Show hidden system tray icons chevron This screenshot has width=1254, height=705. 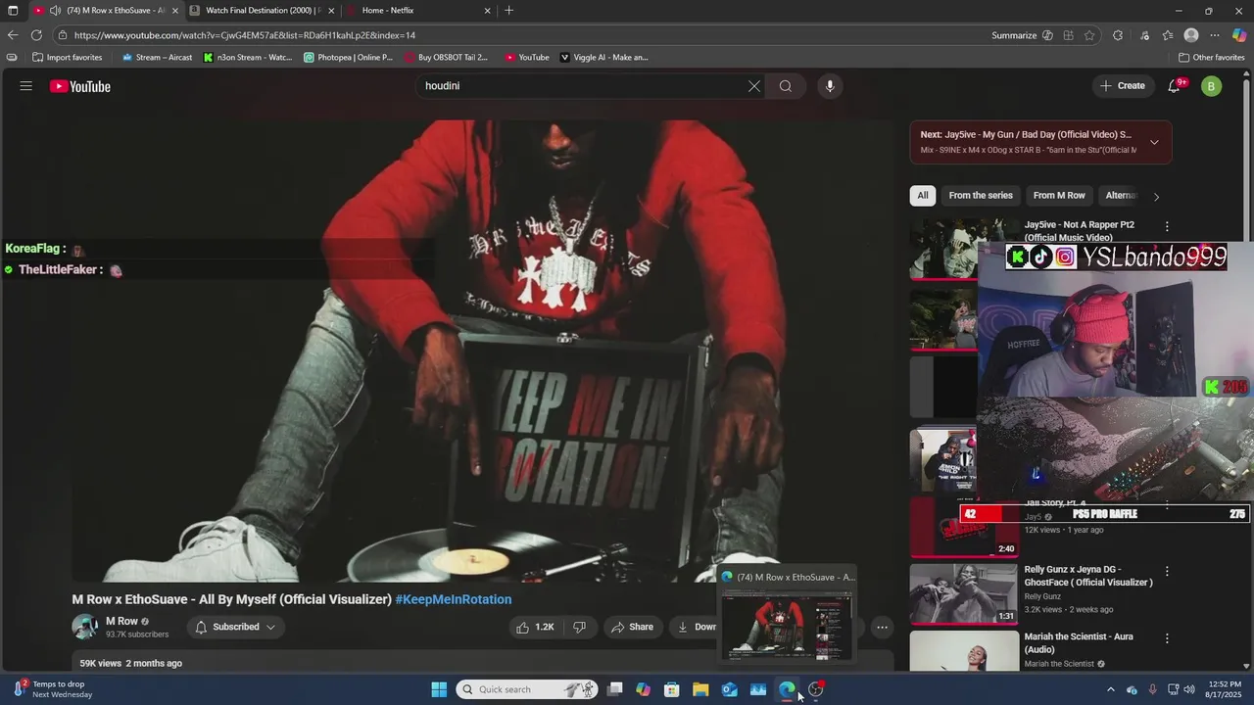pyautogui.click(x=1110, y=689)
